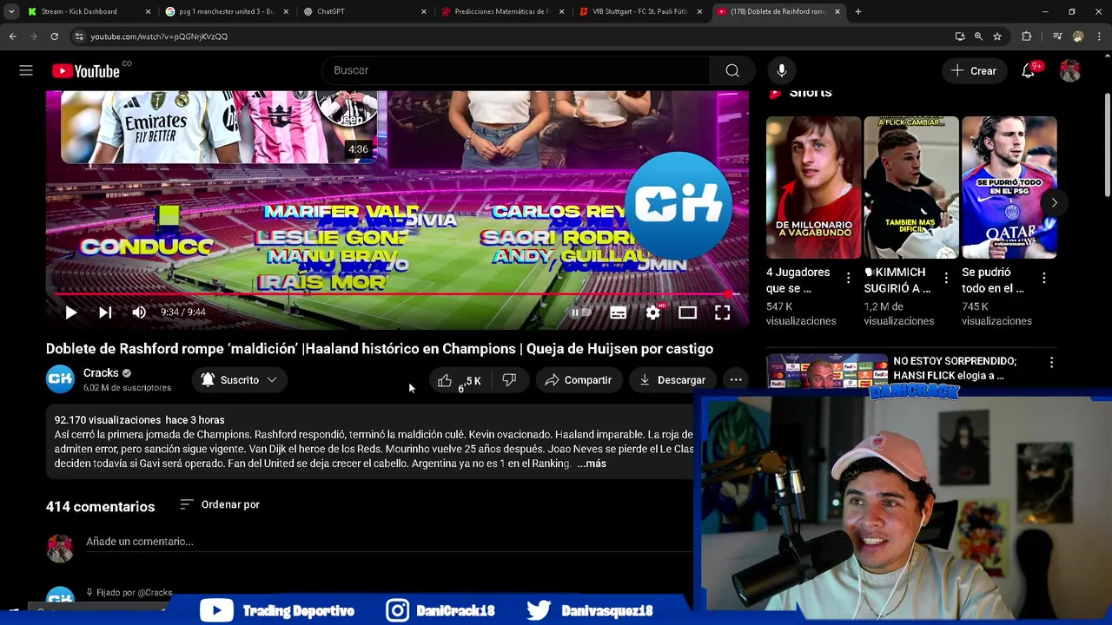
Task: Download the video via Descargar
Action: click(x=672, y=380)
